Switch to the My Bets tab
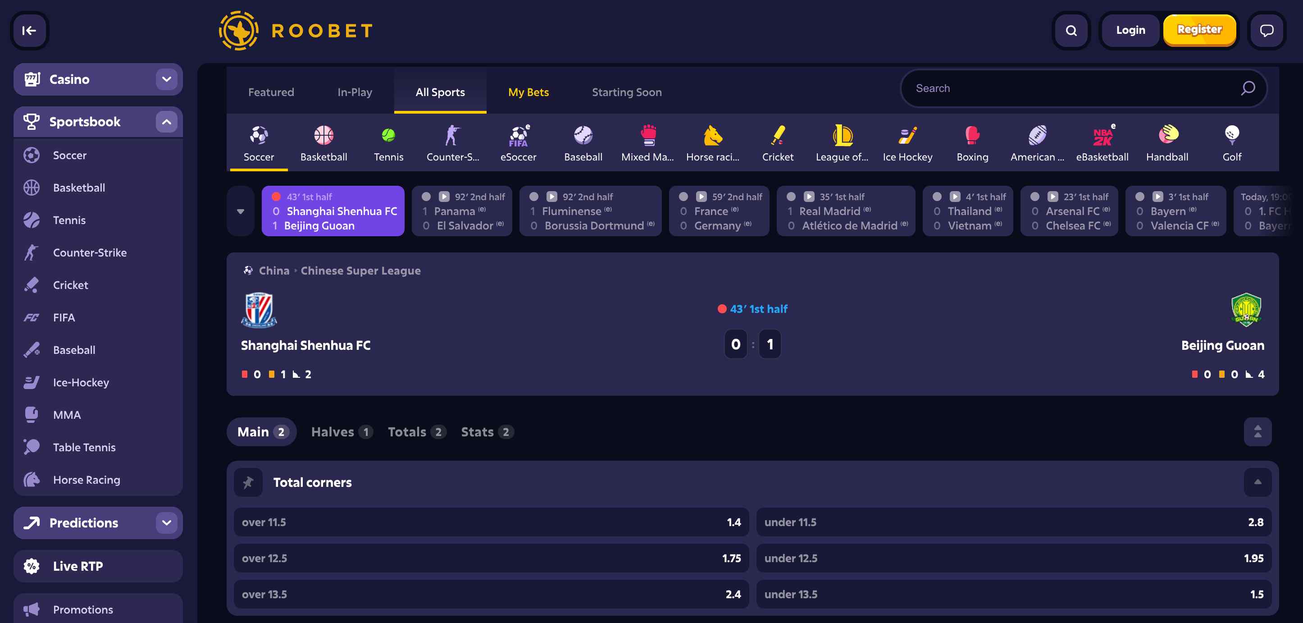 [528, 92]
